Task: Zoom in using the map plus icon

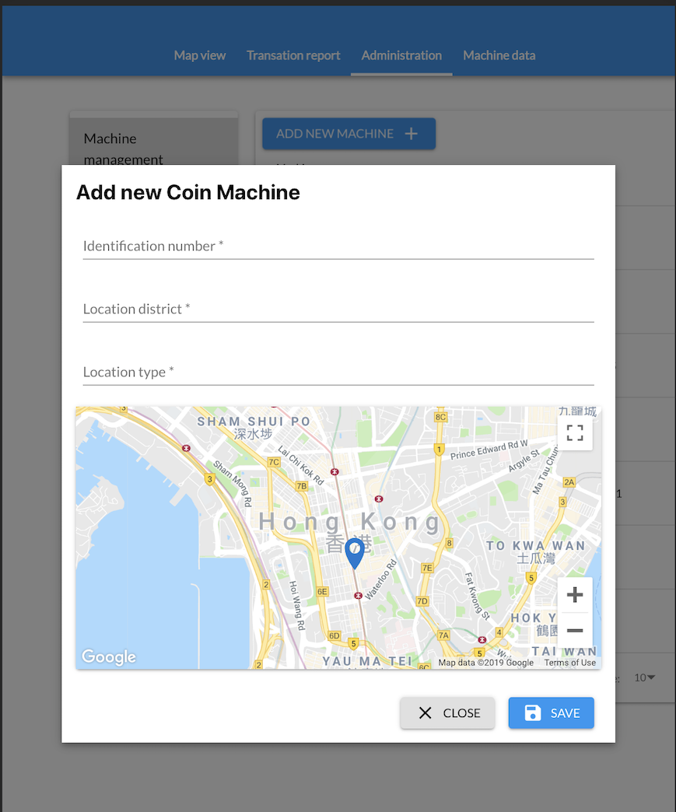Action: coord(574,594)
